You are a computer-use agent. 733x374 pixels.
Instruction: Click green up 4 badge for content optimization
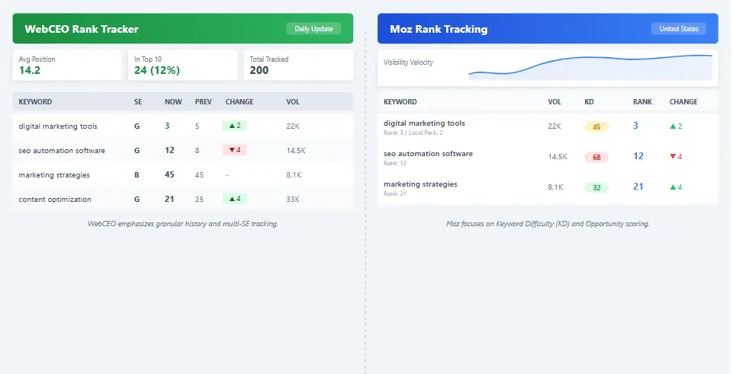coord(235,199)
